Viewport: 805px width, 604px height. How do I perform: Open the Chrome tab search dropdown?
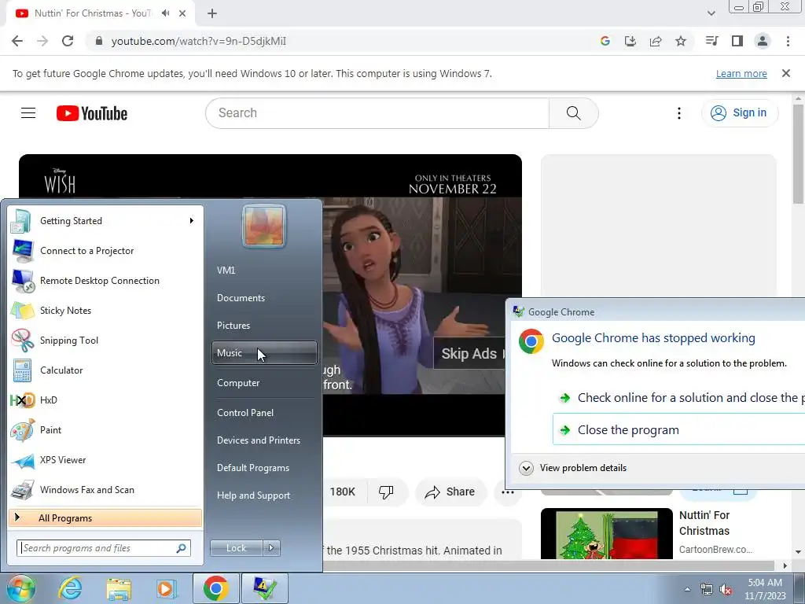[711, 13]
